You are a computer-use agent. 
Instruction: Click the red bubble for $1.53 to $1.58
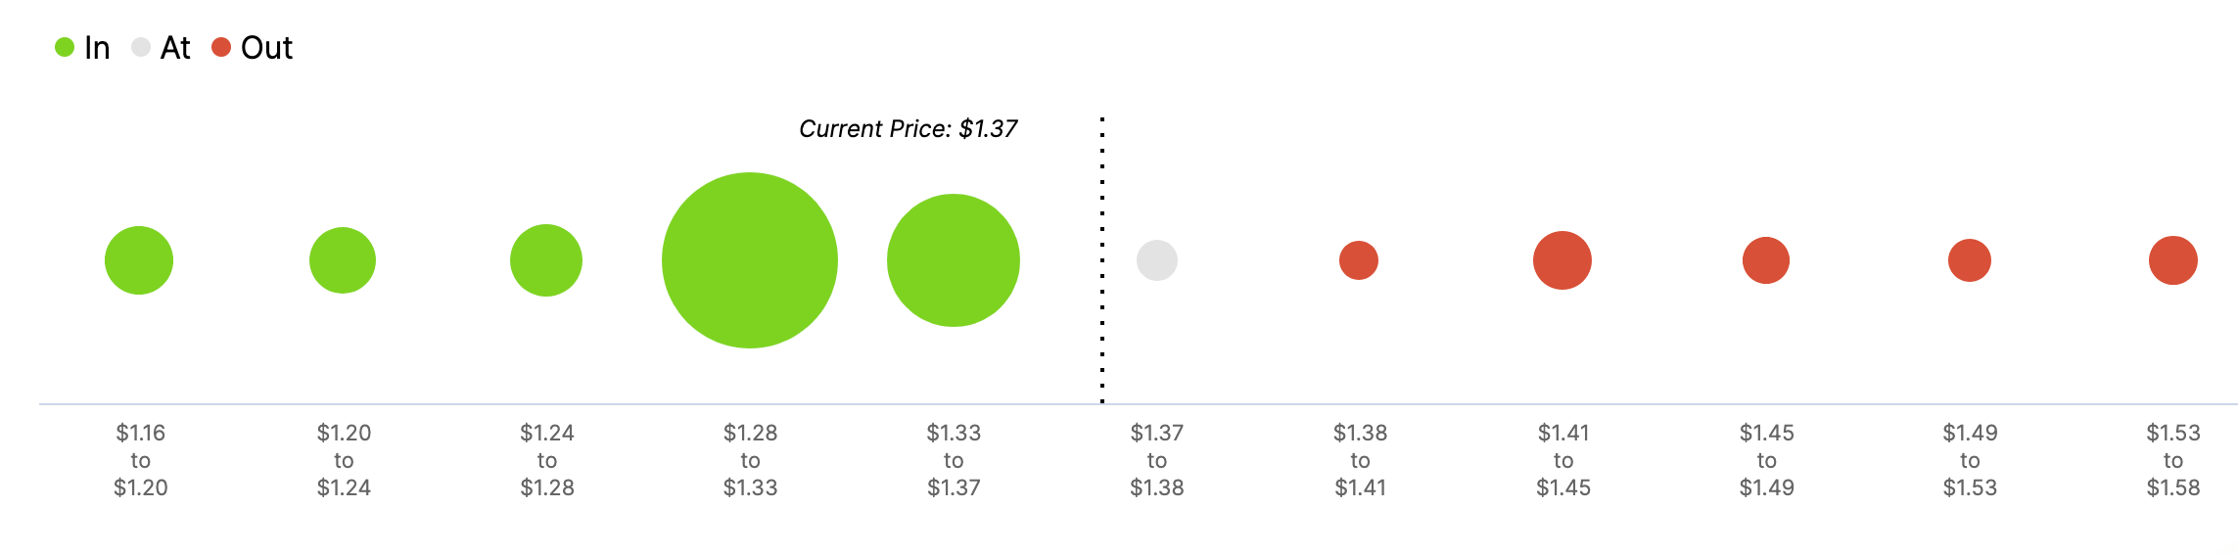point(2173,260)
